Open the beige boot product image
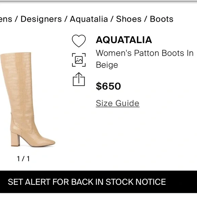 [28, 100]
